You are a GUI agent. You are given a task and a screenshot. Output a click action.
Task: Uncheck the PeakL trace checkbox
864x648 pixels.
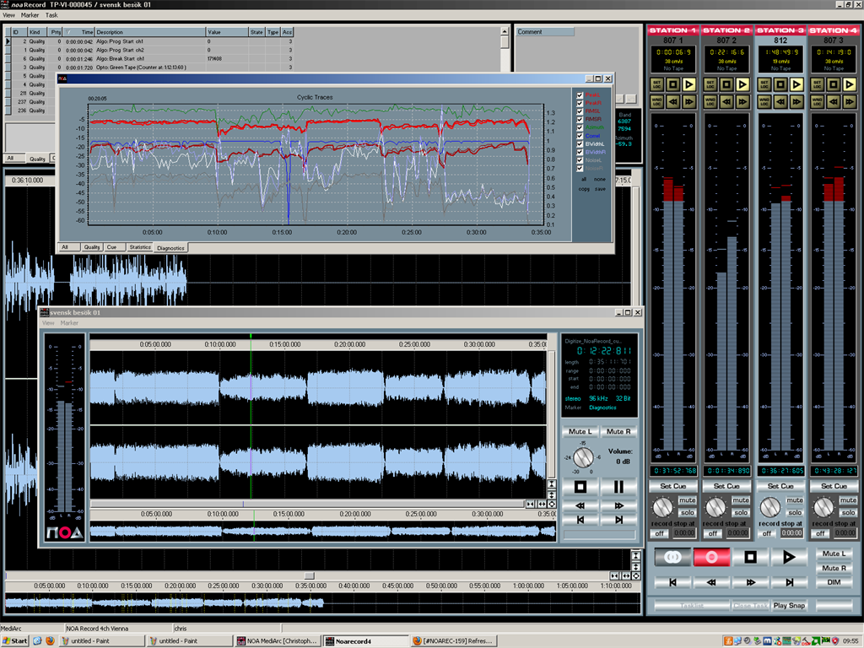tap(580, 95)
